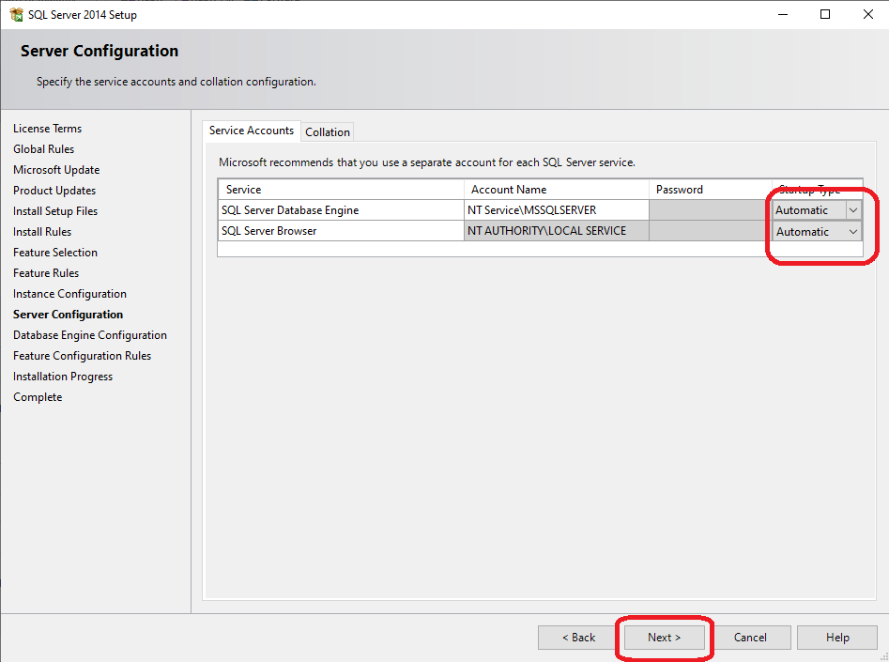Cancel the SQL Server setup
Viewport: 889px width, 662px height.
click(750, 638)
